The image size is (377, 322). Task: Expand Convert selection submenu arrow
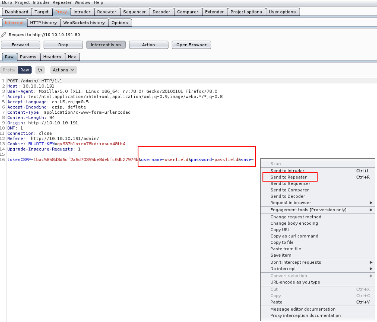(x=371, y=276)
